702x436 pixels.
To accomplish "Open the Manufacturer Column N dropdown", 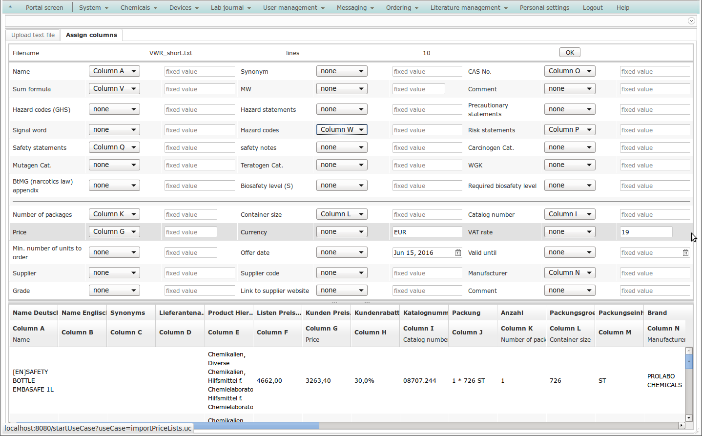I will coord(570,272).
